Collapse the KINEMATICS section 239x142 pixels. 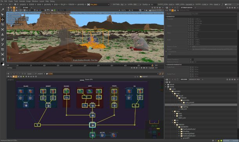tap(166, 16)
